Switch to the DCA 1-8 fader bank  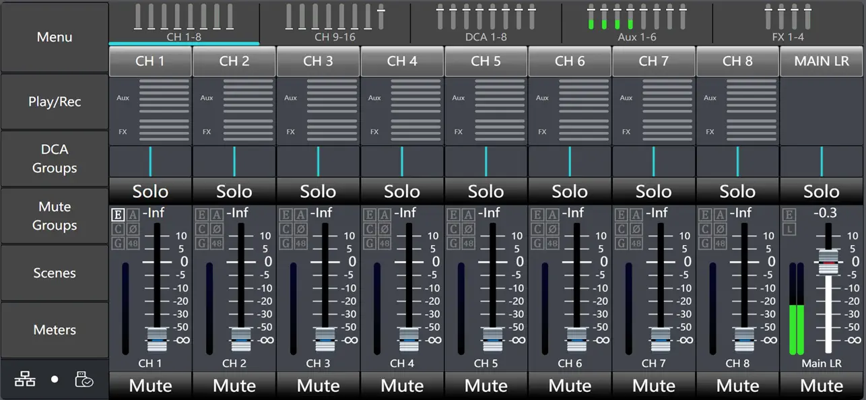pyautogui.click(x=486, y=22)
